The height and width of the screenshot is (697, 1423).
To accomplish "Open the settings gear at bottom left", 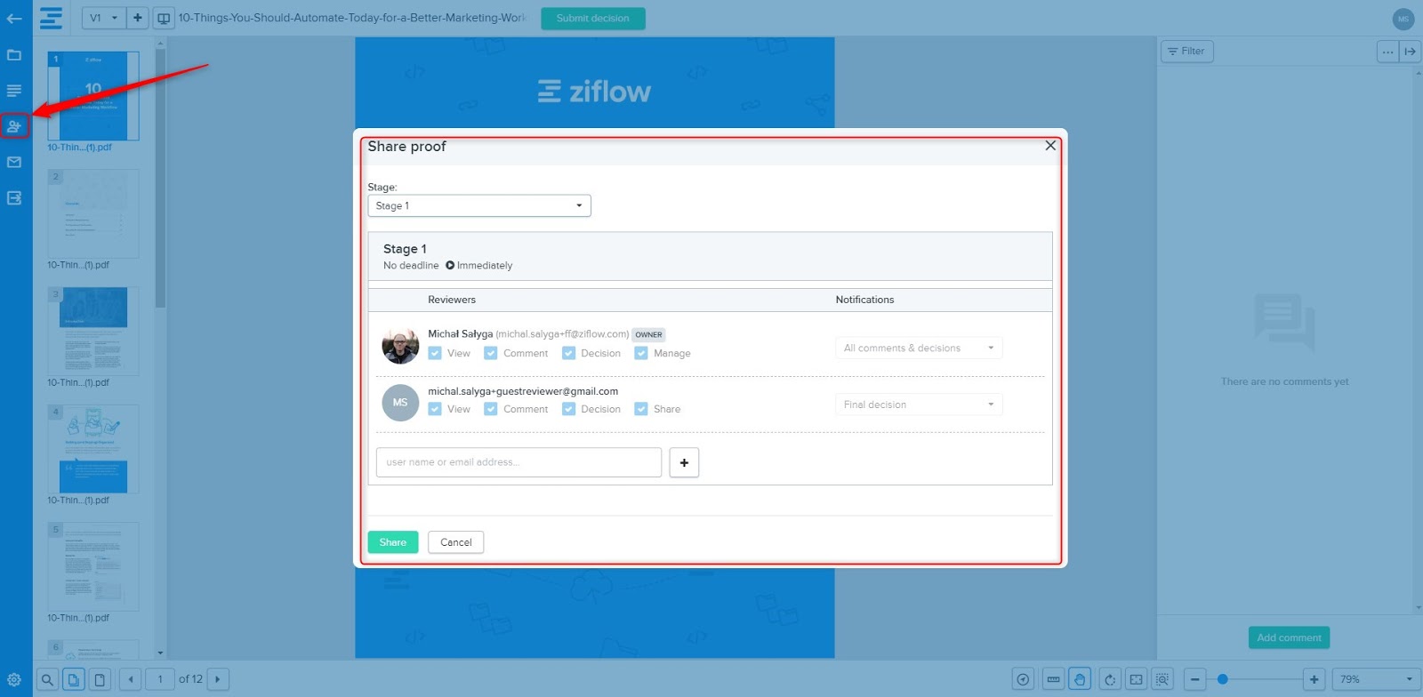I will tap(14, 680).
